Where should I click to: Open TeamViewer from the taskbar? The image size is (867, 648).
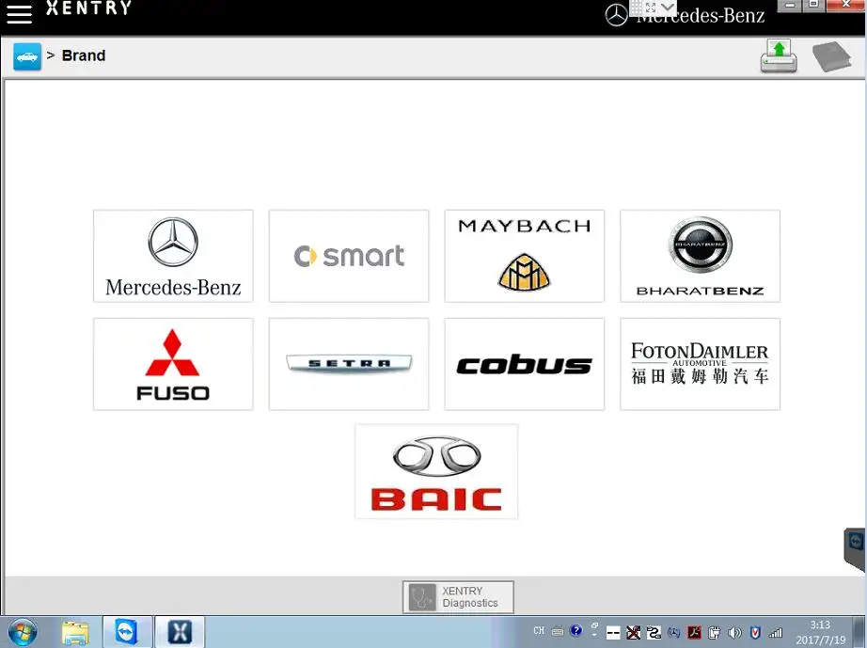click(127, 632)
